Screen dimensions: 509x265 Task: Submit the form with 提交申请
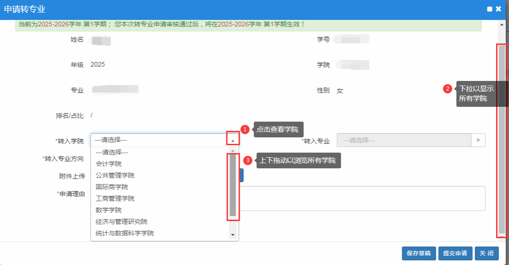pyautogui.click(x=455, y=253)
